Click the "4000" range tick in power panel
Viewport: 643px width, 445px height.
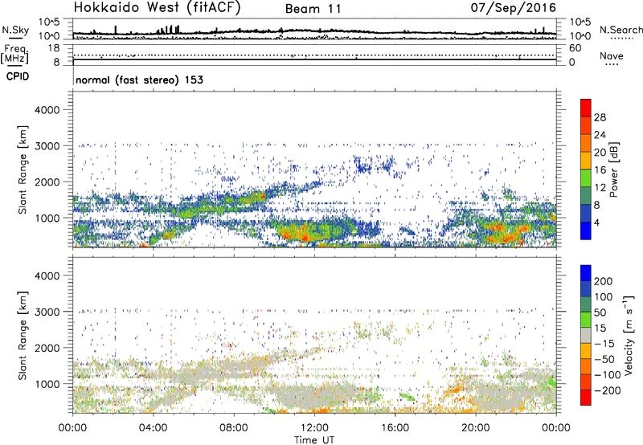click(47, 110)
